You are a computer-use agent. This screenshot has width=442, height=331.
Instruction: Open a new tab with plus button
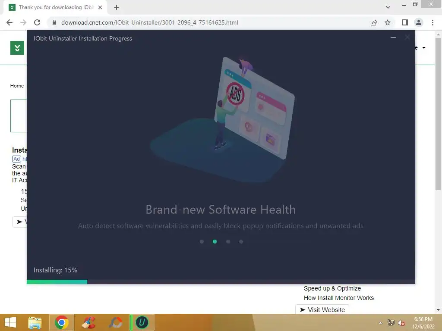pos(117,7)
